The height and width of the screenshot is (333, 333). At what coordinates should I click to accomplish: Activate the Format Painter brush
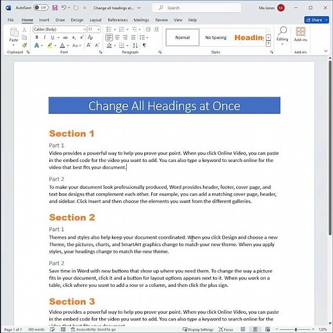24,45
